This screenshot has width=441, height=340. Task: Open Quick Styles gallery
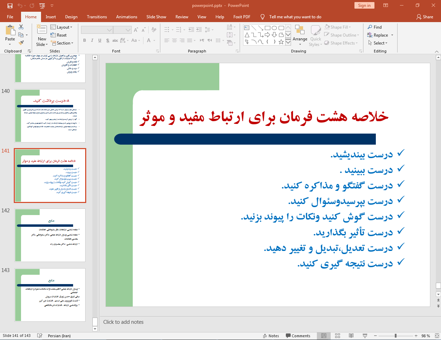tap(315, 35)
